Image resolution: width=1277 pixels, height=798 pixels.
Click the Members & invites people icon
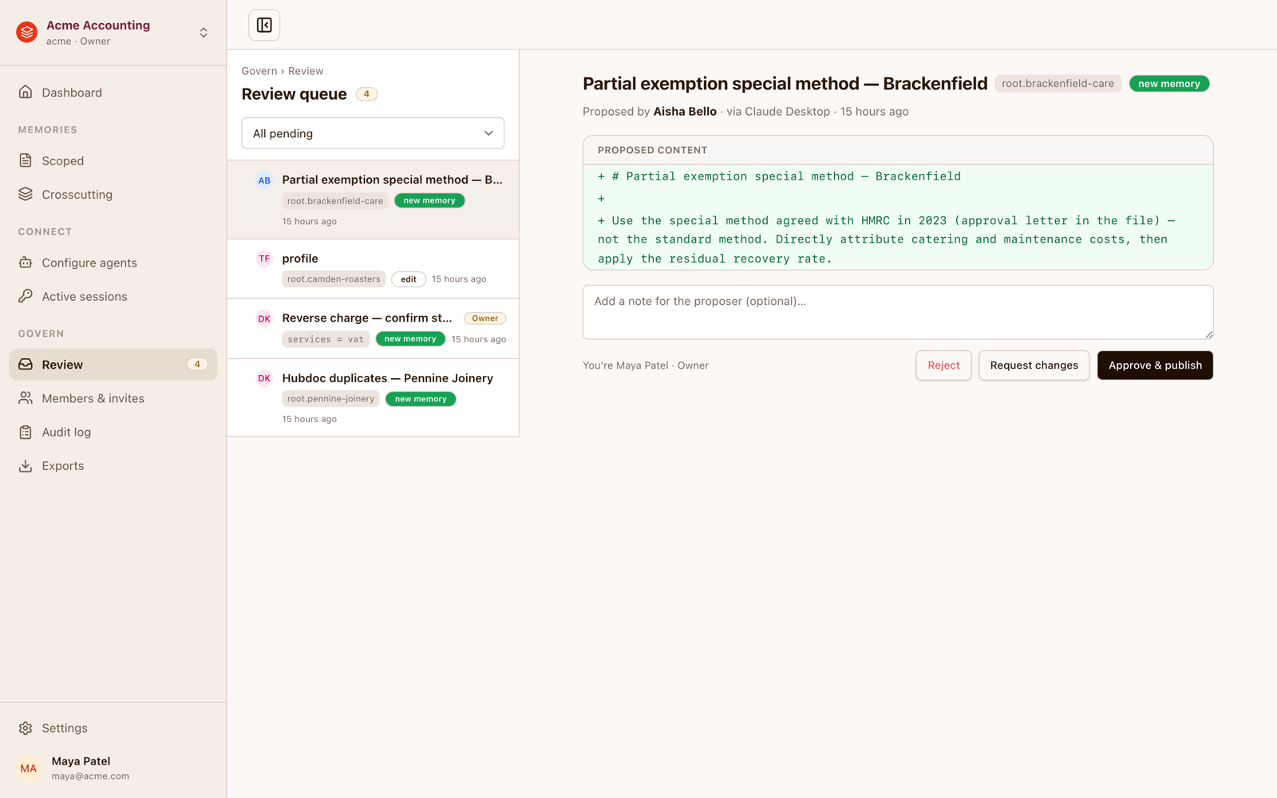[26, 397]
